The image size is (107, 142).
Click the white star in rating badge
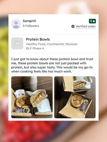pos(94,21)
